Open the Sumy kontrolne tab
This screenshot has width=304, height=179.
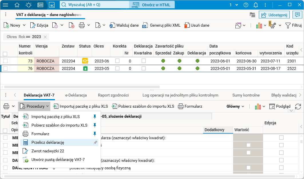pyautogui.click(x=246, y=95)
